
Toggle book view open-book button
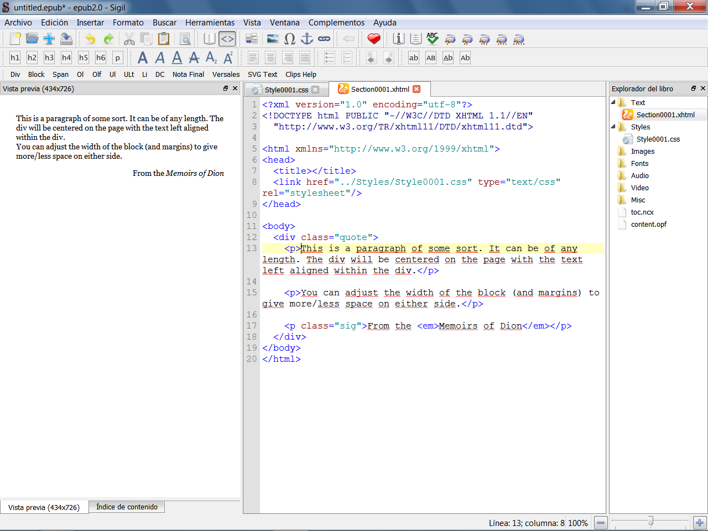point(210,39)
